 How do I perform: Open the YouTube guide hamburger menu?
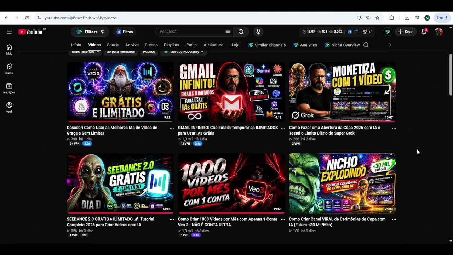[9, 32]
